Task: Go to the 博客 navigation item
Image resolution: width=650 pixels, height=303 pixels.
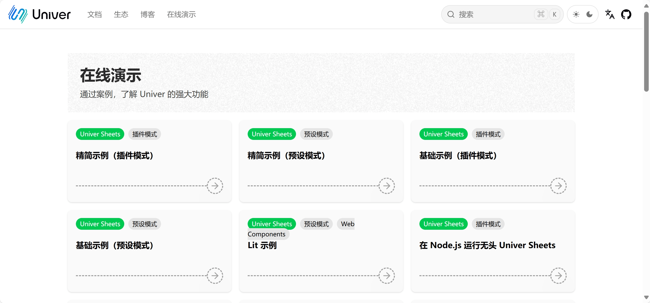Action: click(x=148, y=15)
